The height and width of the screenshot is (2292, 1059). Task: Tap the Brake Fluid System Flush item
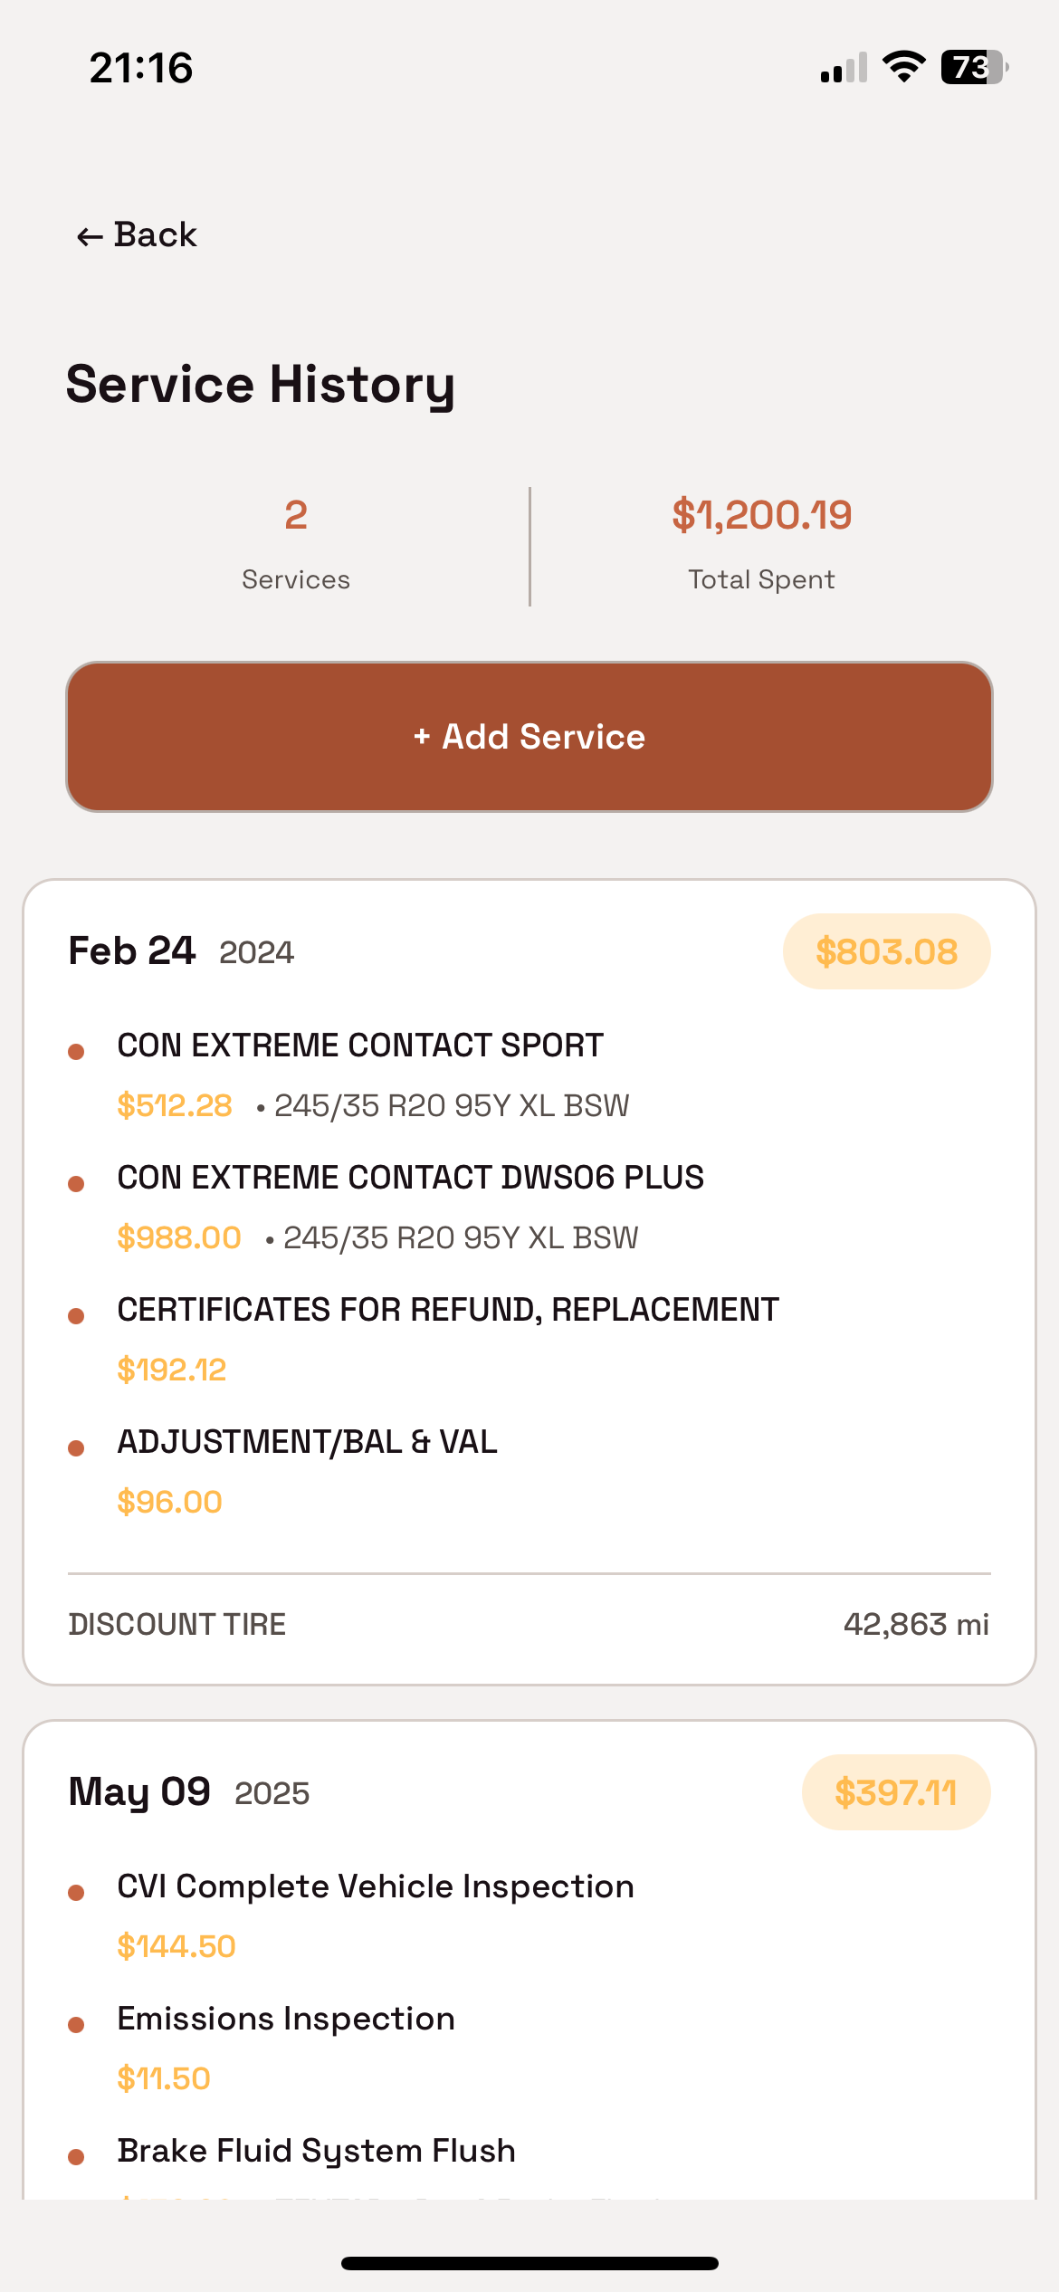click(x=316, y=2151)
